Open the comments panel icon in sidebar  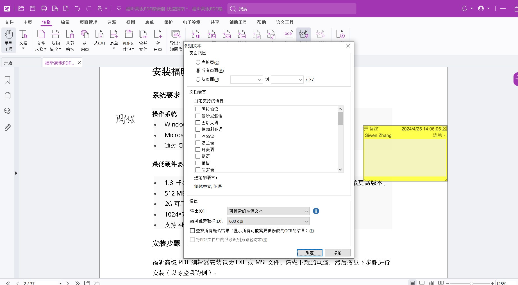[8, 111]
